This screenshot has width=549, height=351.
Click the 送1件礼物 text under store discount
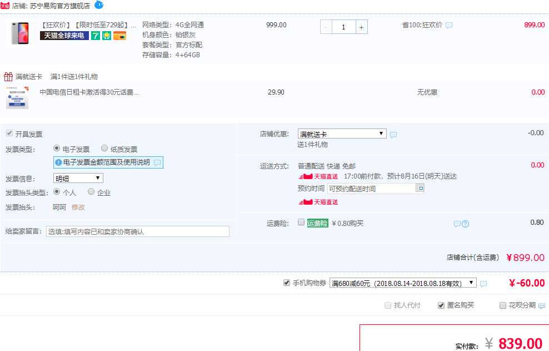[x=312, y=145]
